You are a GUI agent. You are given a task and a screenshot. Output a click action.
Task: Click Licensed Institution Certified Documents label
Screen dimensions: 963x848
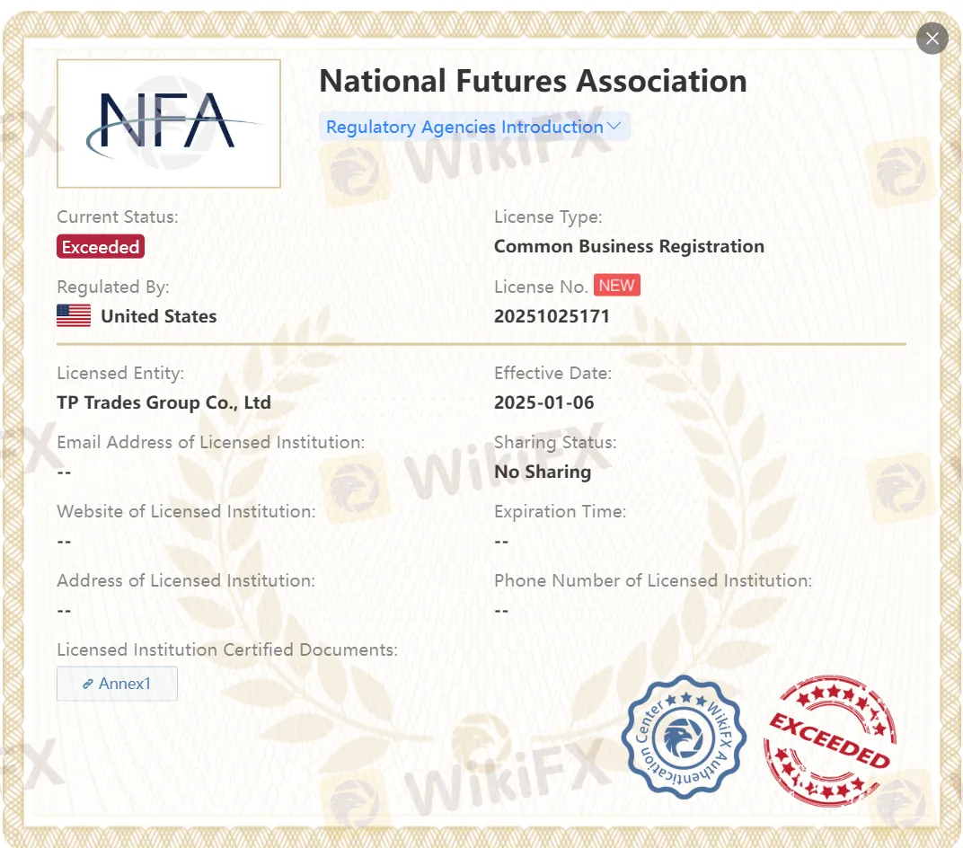[227, 649]
